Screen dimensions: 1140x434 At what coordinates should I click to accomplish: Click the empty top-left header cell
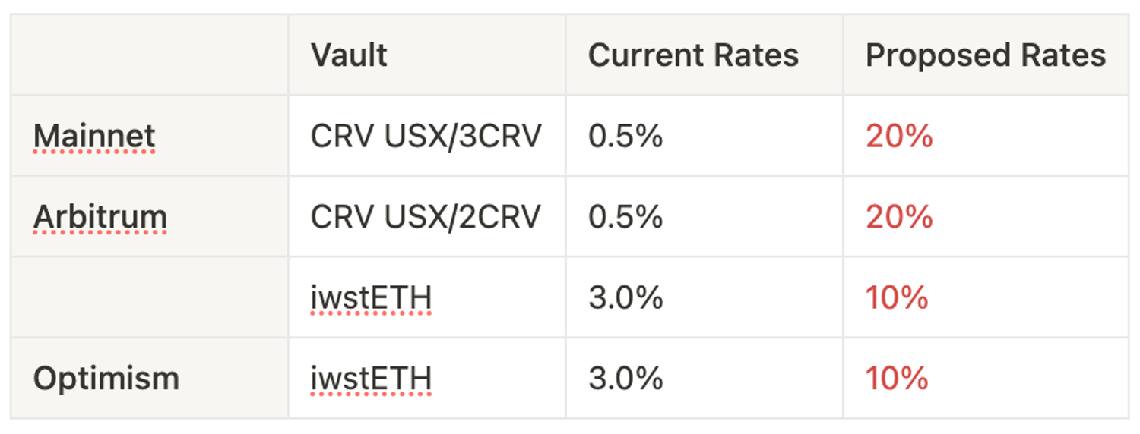click(150, 55)
